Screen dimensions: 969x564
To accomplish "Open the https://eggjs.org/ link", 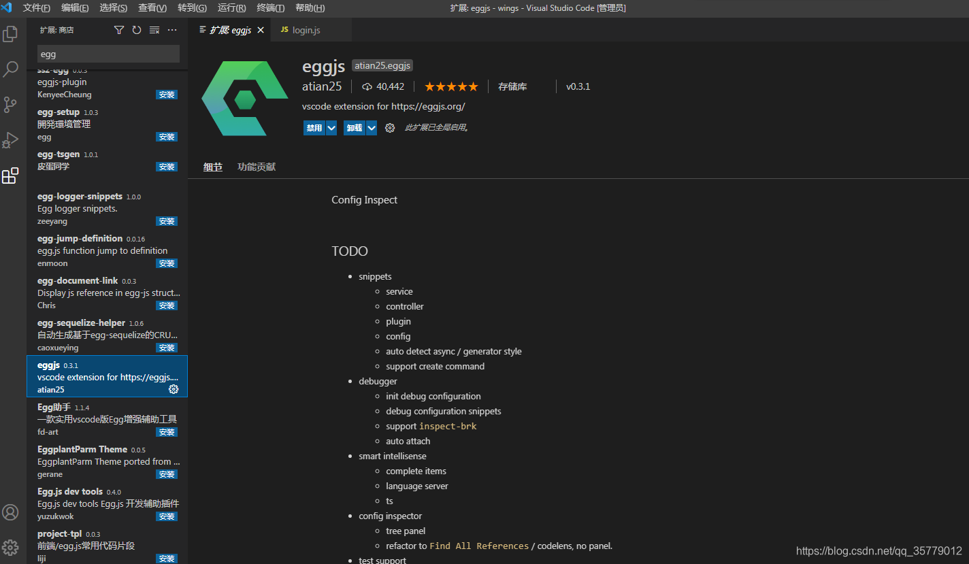I will tap(429, 106).
